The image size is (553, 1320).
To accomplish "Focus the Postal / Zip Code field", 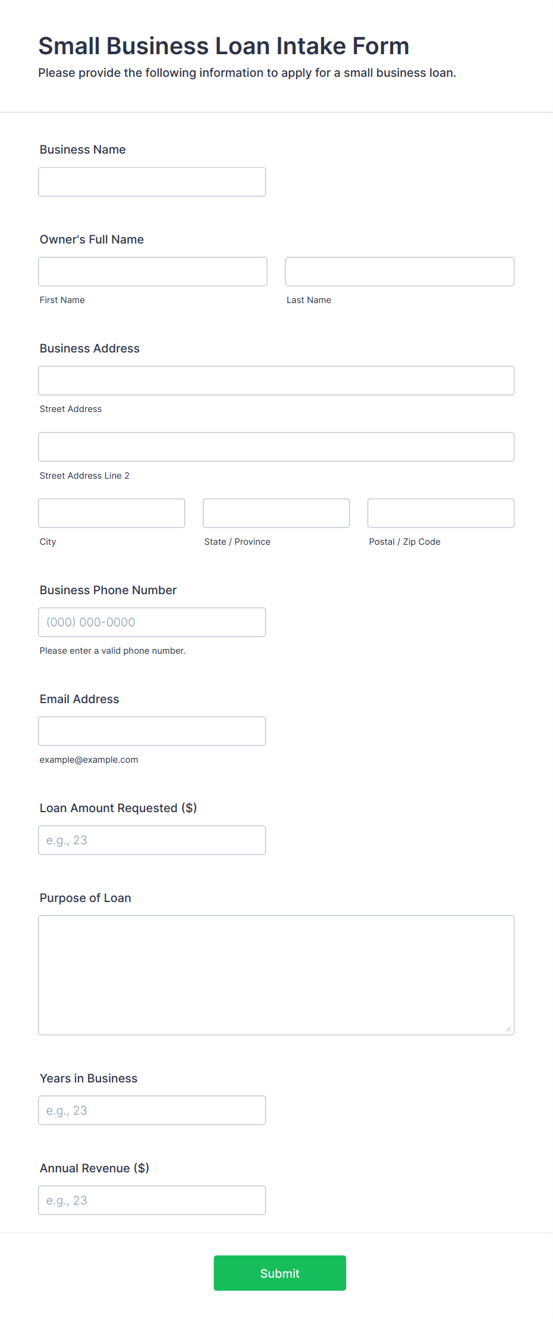I will (441, 513).
